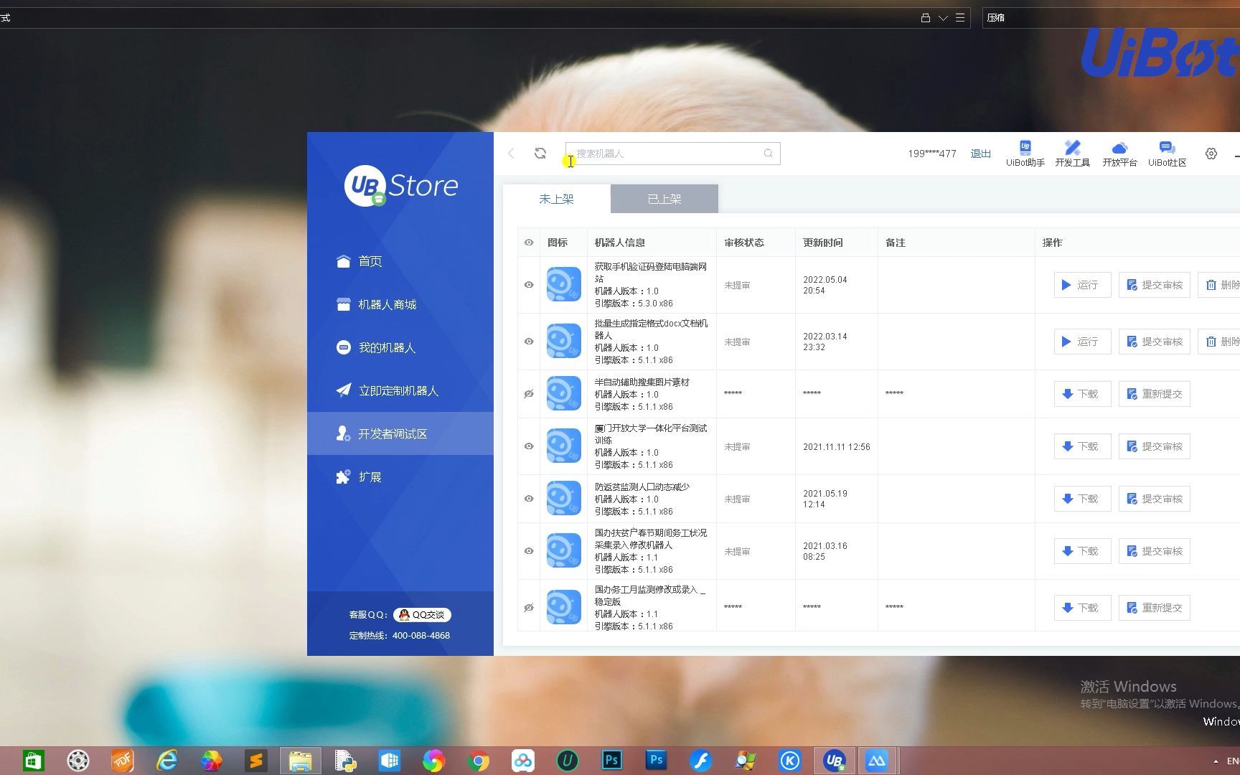Screen dimensions: 1240x775
Task: Open the top bar hamburger menu
Action: (960, 18)
